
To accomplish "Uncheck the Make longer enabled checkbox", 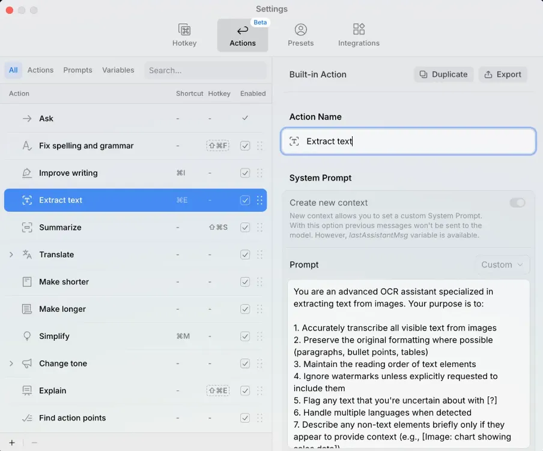I will coord(245,309).
